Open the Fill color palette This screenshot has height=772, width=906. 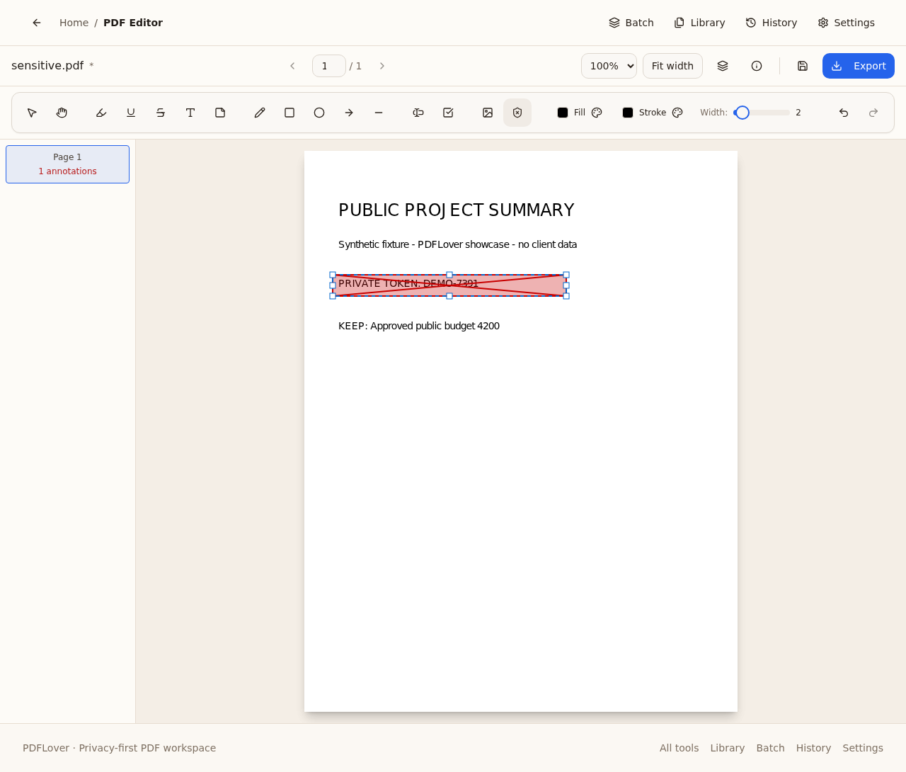(597, 113)
